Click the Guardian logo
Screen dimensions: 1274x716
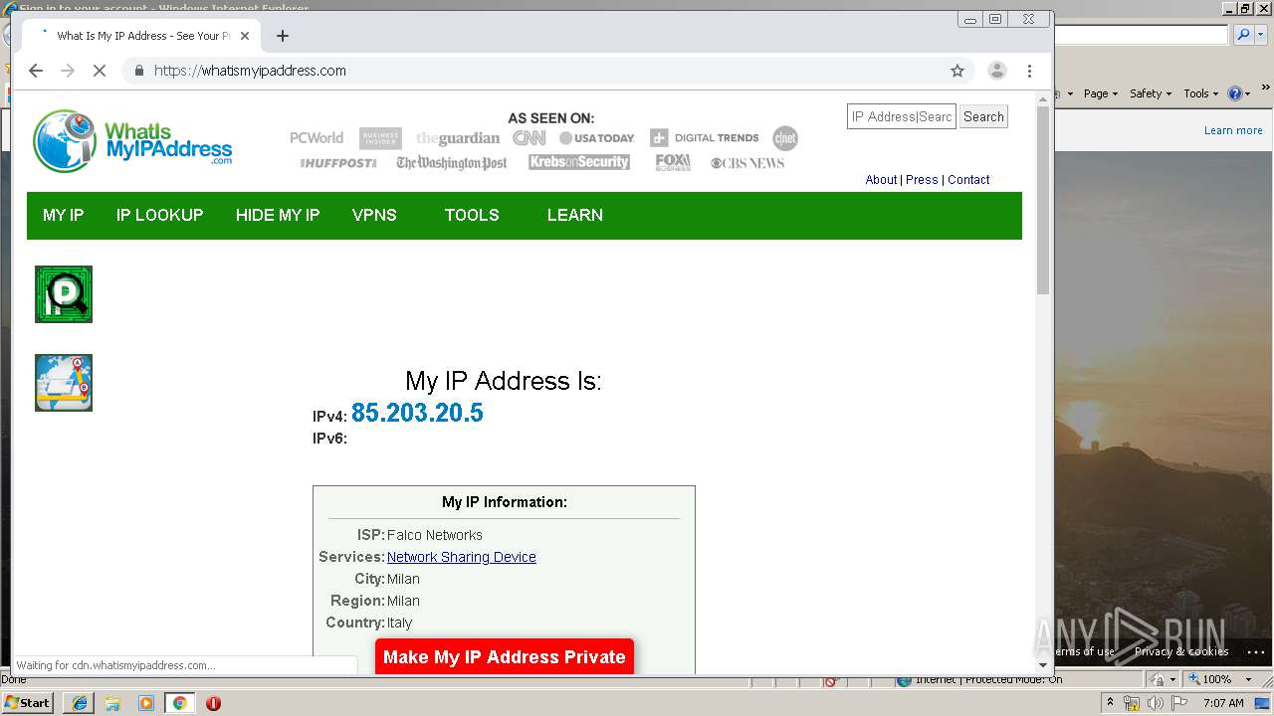[x=458, y=138]
